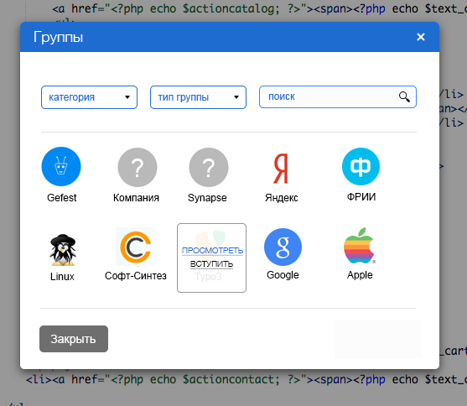Focus the поиск search field

pyautogui.click(x=338, y=96)
